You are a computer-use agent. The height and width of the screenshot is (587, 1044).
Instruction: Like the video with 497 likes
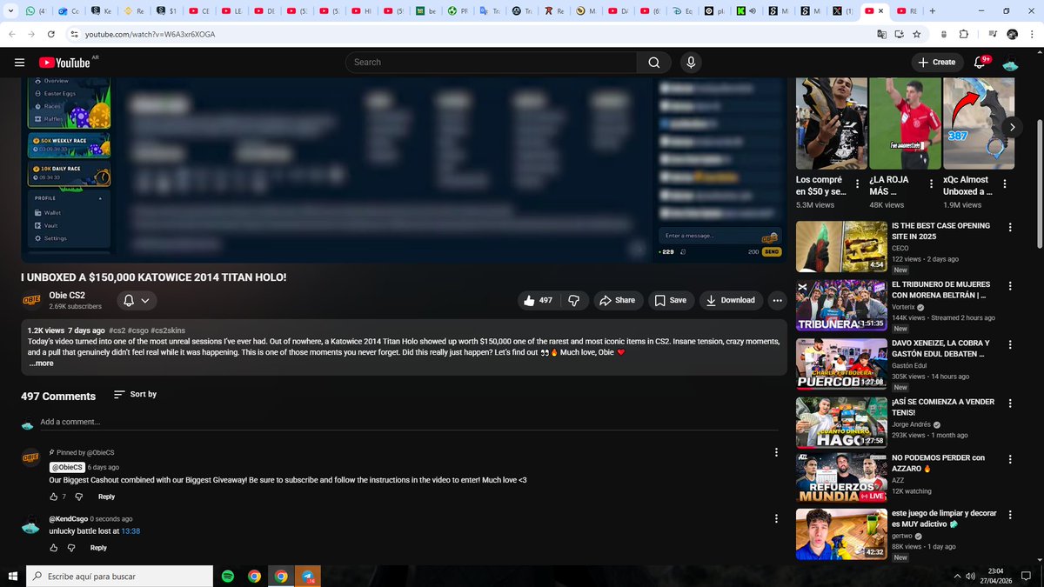tap(538, 300)
